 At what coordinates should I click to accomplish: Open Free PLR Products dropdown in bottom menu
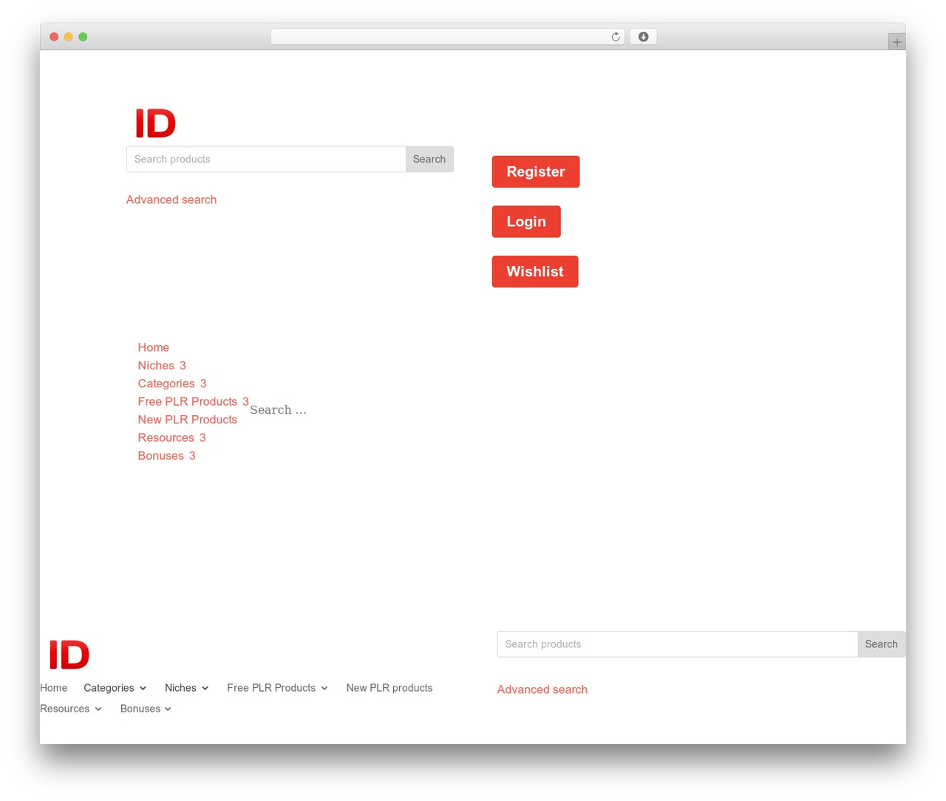278,688
